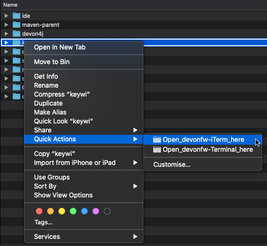Select Duplicate menu entry
Image resolution: width=267 pixels, height=246 pixels.
[83, 103]
